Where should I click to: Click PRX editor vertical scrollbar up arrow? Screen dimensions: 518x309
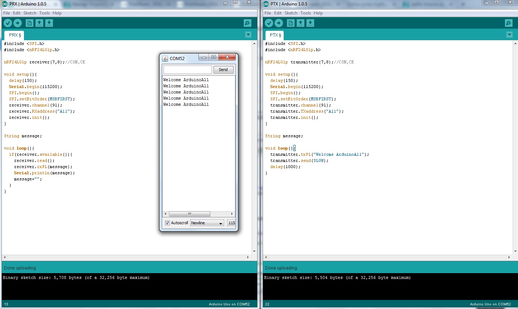click(254, 43)
